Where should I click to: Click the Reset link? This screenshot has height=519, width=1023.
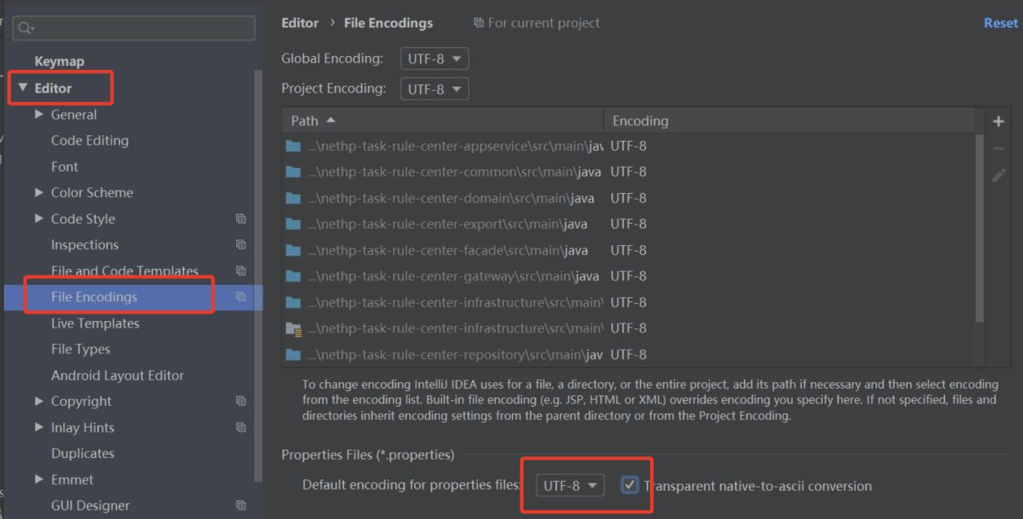1000,22
